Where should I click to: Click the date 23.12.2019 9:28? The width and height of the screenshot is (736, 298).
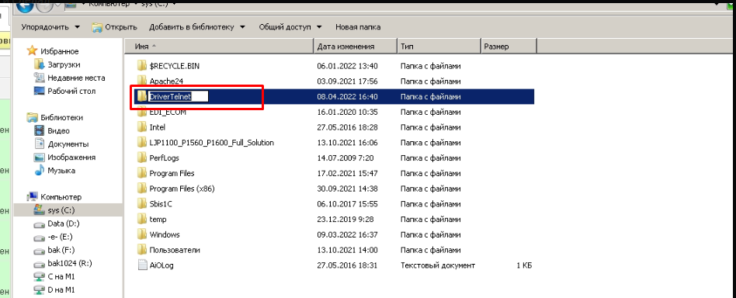[x=345, y=219]
